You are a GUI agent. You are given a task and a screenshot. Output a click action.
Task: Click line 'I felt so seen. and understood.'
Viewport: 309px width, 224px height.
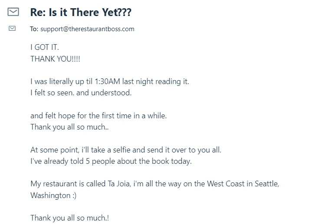pos(81,93)
